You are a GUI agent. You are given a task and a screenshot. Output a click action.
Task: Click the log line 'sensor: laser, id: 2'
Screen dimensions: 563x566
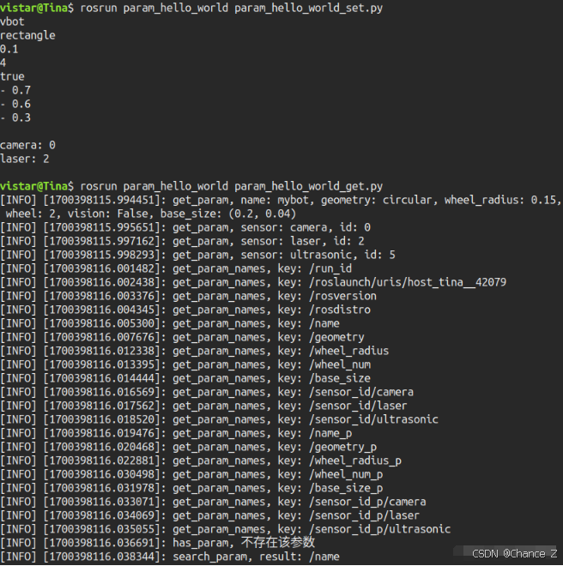pyautogui.click(x=182, y=241)
